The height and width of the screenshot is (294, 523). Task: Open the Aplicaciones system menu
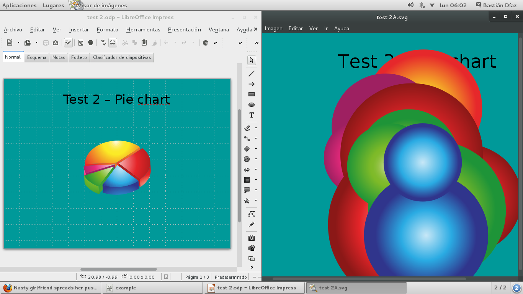19,5
